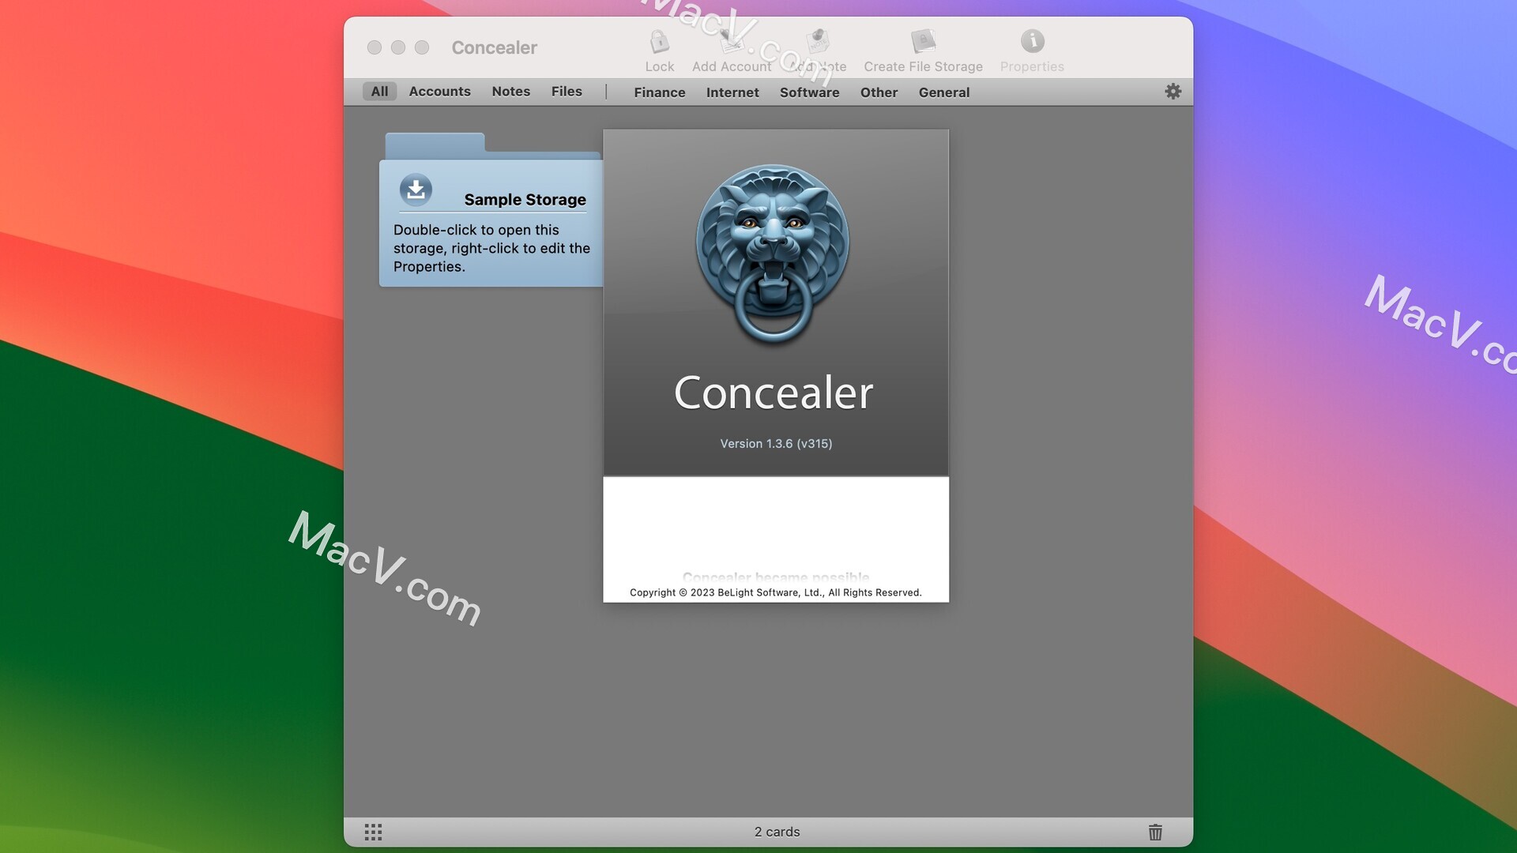The image size is (1517, 853).
Task: Click the grid view icon at bottom
Action: click(373, 831)
